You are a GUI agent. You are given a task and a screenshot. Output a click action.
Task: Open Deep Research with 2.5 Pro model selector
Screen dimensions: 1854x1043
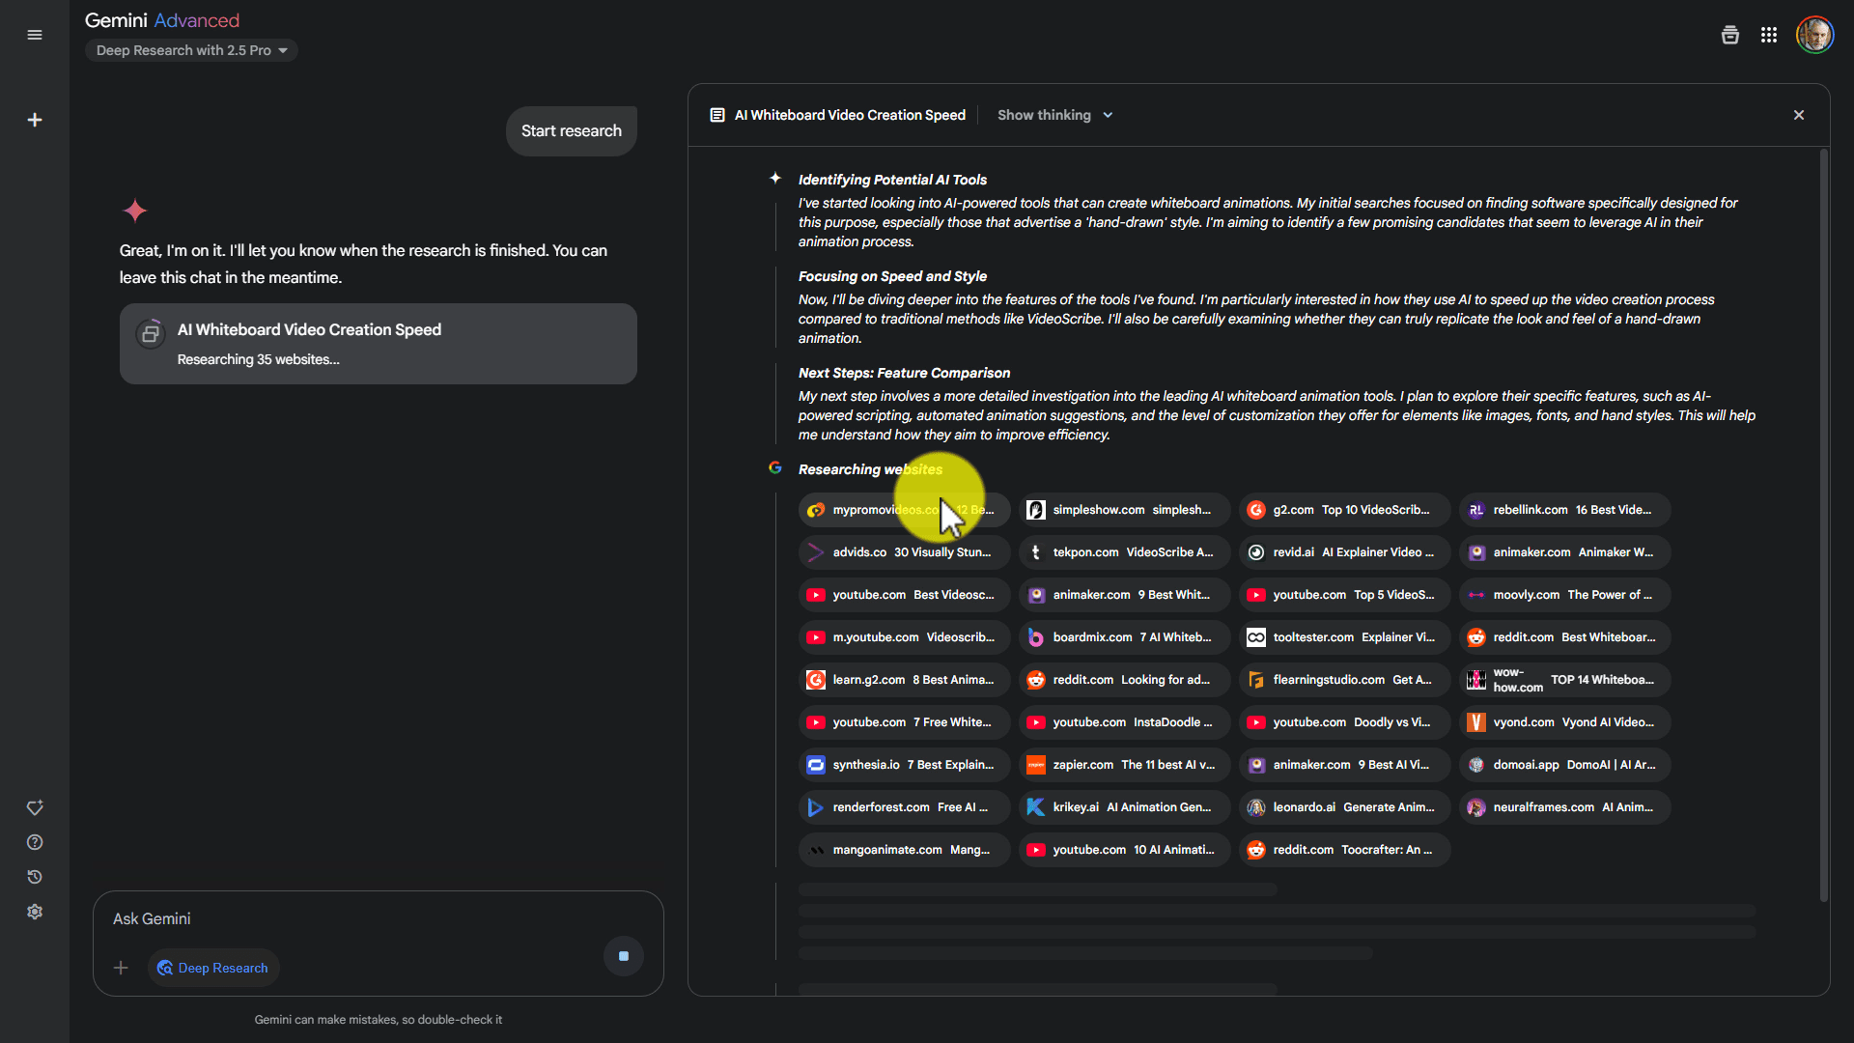point(191,50)
